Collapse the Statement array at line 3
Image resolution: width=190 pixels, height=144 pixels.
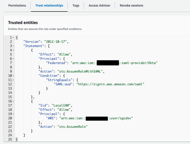(x=13, y=46)
